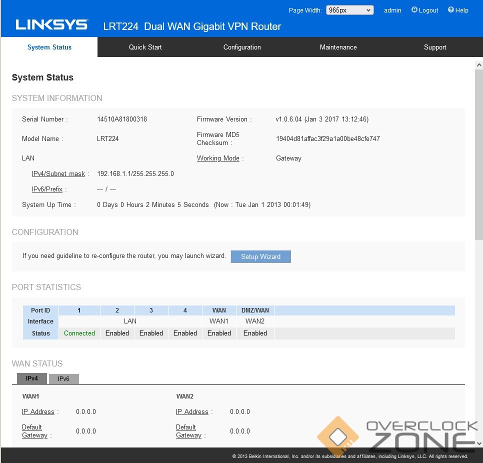The image size is (483, 463).
Task: Open the Page Width dropdown
Action: pyautogui.click(x=349, y=10)
